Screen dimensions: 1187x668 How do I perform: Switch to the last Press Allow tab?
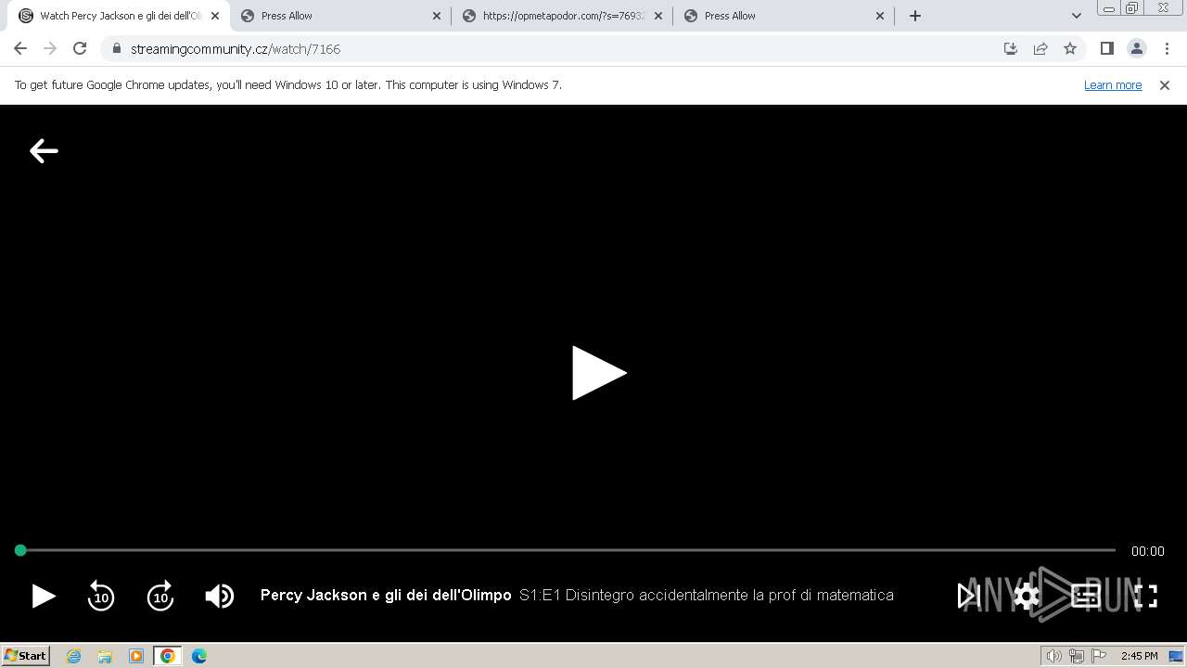783,16
